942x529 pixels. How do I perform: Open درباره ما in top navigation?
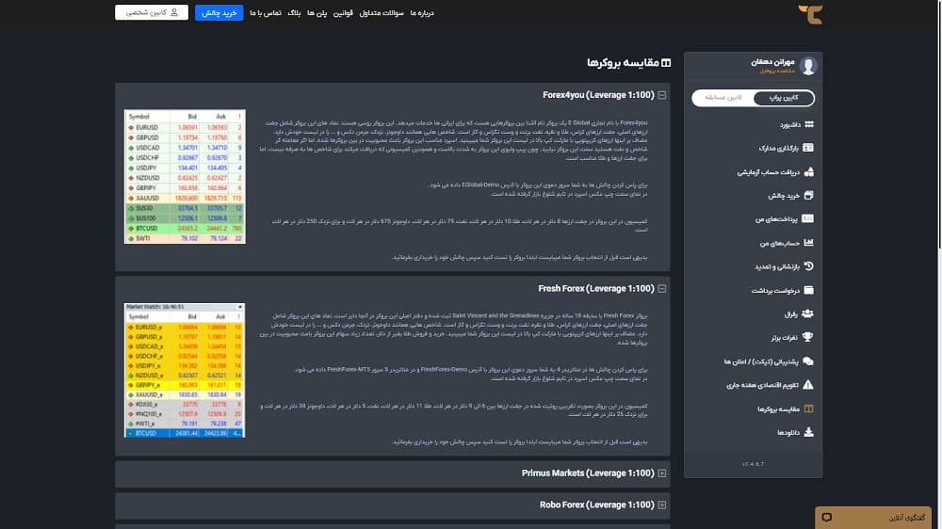coord(422,13)
